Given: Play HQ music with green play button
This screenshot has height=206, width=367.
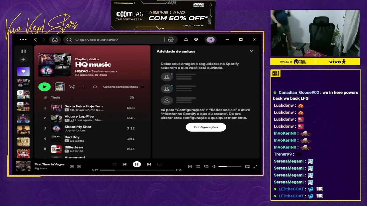Looking at the screenshot, I should point(44,87).
